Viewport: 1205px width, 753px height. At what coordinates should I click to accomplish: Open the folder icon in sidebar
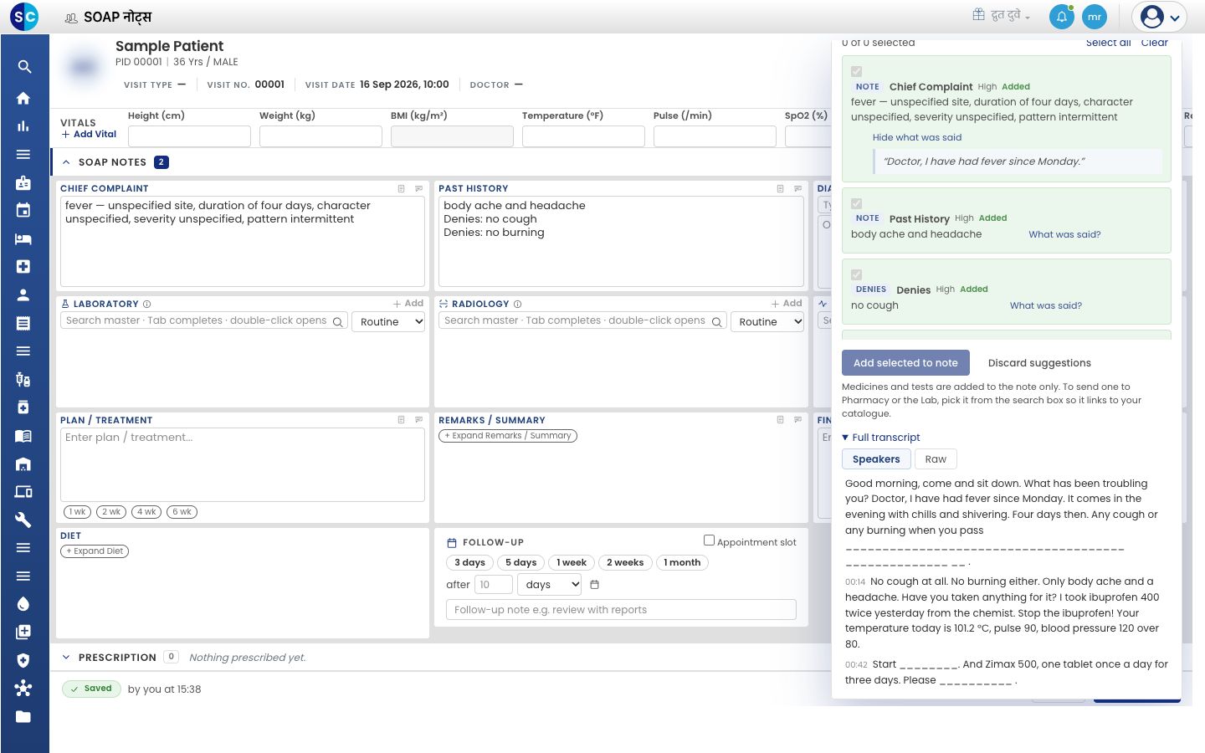[x=23, y=716]
